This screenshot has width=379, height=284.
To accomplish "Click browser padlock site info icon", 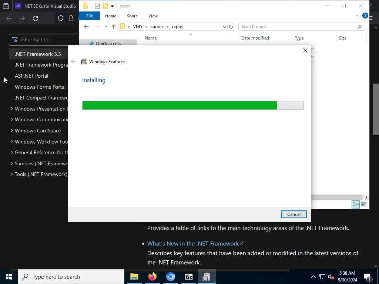I will 71,18.
